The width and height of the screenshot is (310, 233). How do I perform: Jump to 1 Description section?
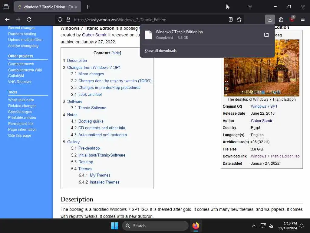click(75, 60)
